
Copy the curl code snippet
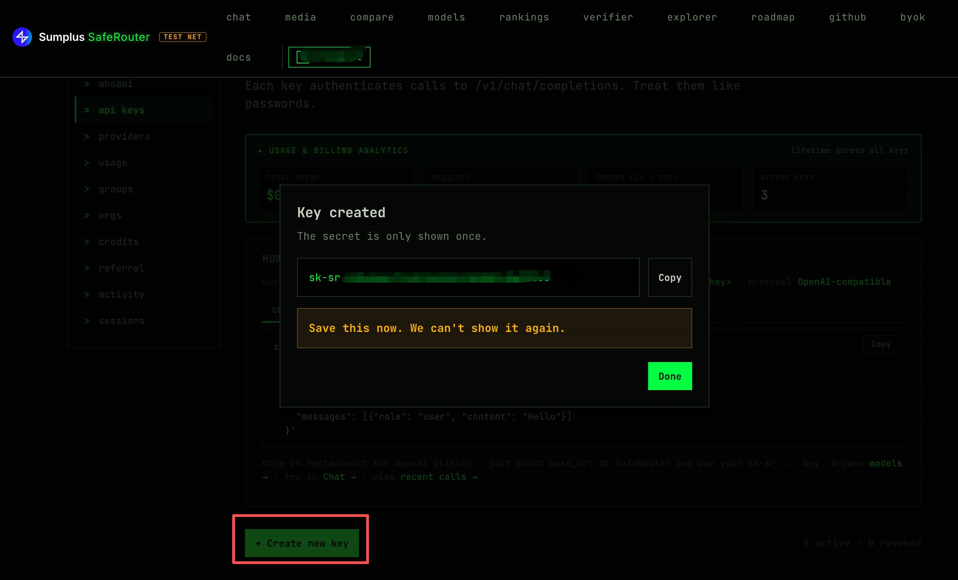(x=881, y=344)
